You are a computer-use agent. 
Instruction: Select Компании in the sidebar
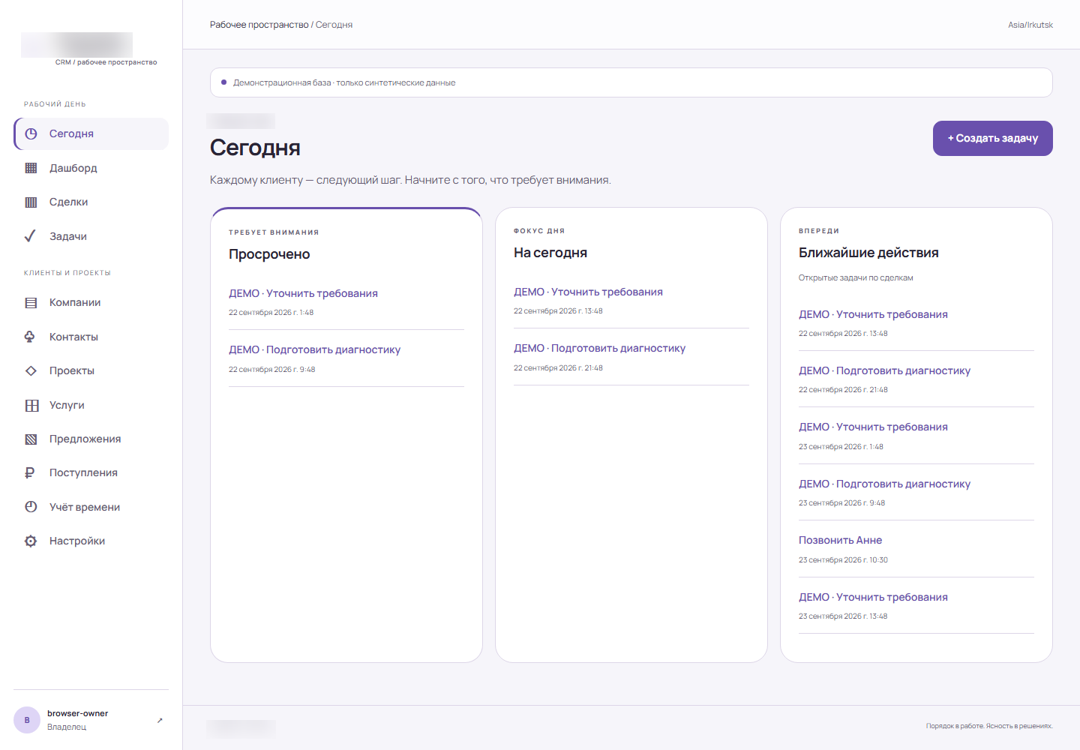point(91,303)
